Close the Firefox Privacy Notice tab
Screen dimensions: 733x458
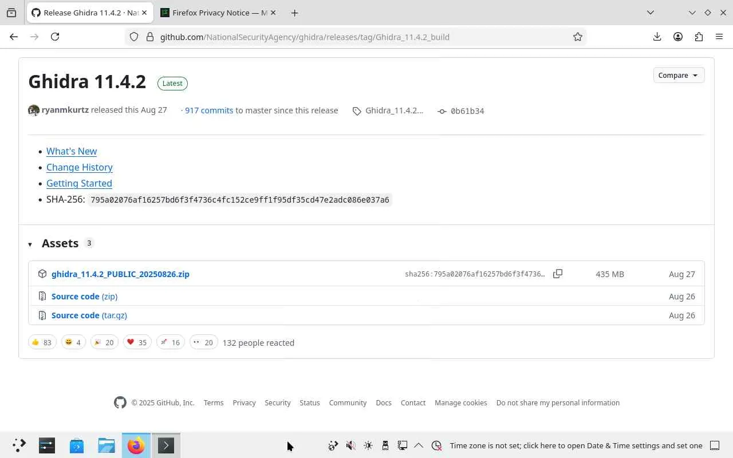(273, 13)
